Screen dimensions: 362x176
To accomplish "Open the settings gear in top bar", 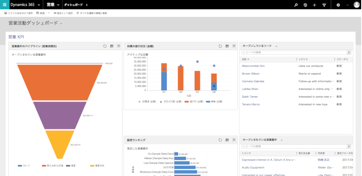I will coord(338,5).
